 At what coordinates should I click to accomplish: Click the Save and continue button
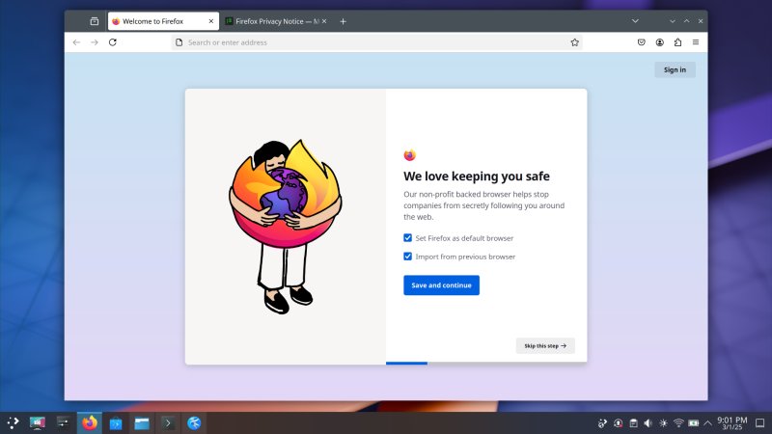[x=441, y=285]
